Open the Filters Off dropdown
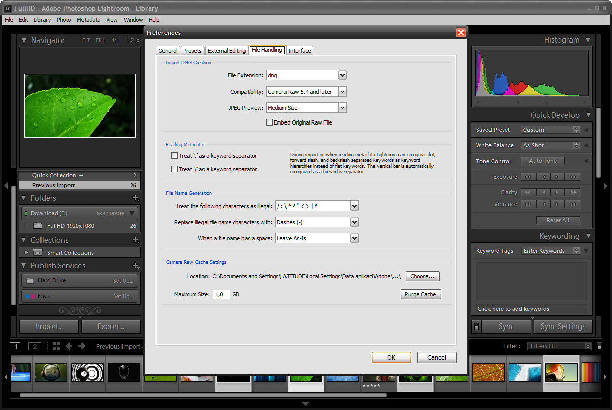The image size is (612, 410). (560, 346)
